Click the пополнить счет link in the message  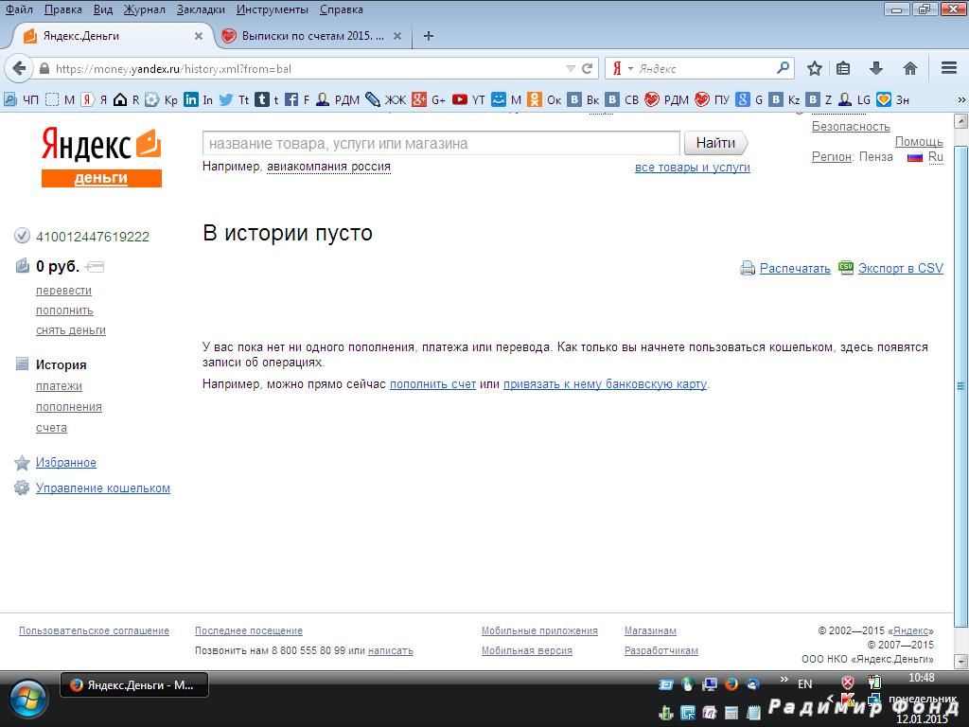432,384
